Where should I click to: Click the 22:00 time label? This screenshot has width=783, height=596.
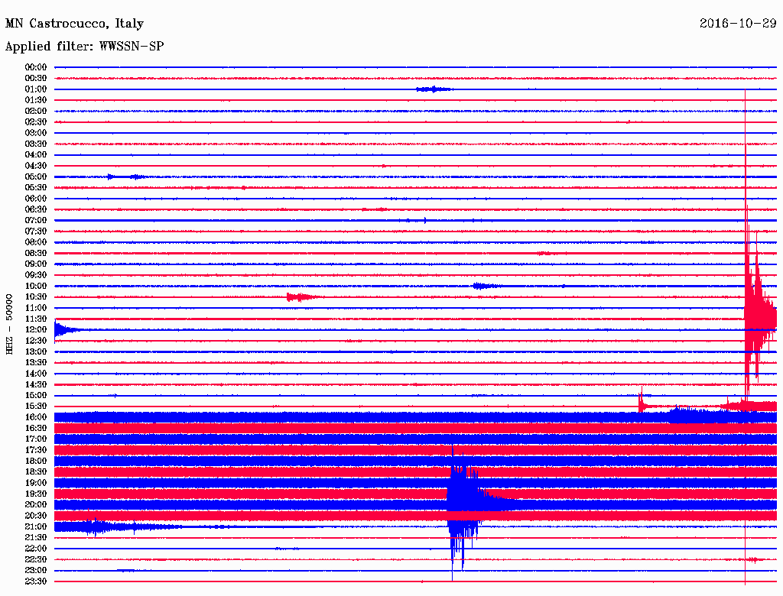point(36,549)
